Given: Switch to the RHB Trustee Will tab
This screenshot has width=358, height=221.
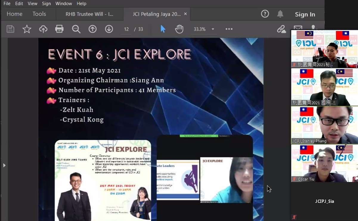Looking at the screenshot, I should [89, 14].
